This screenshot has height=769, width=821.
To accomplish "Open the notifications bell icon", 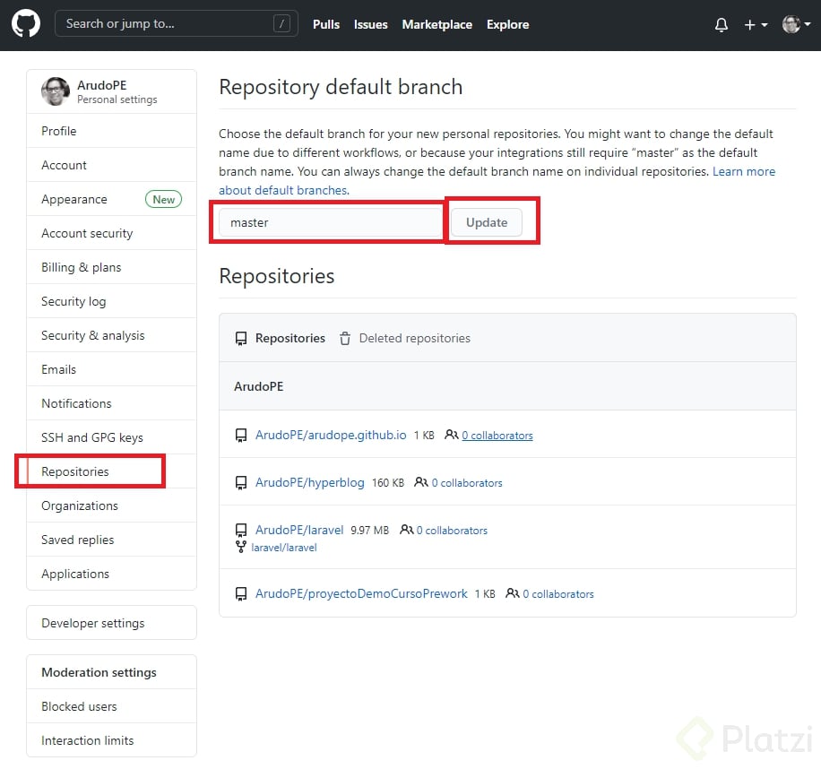I will click(x=722, y=25).
